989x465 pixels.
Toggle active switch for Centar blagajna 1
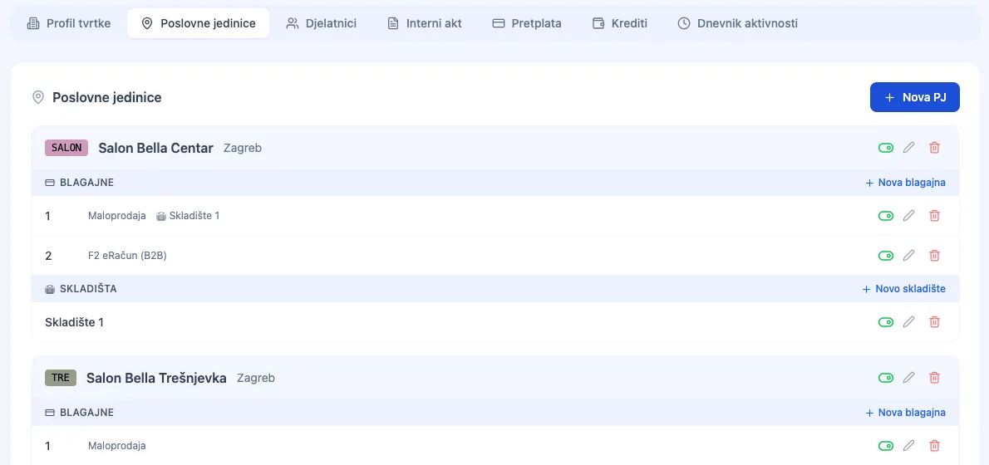pos(886,216)
